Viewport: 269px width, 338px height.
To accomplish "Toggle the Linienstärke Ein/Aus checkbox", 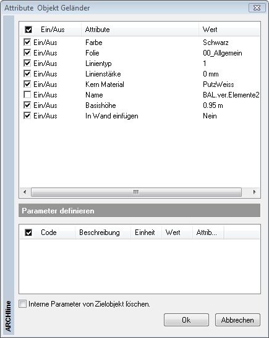I will tap(27, 74).
